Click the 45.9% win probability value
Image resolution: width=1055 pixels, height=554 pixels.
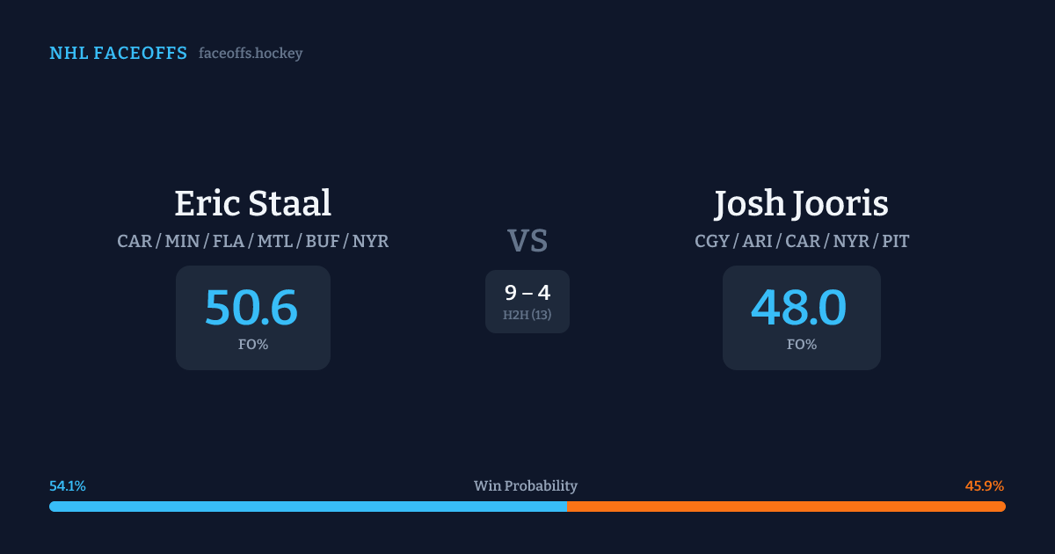[x=985, y=486]
